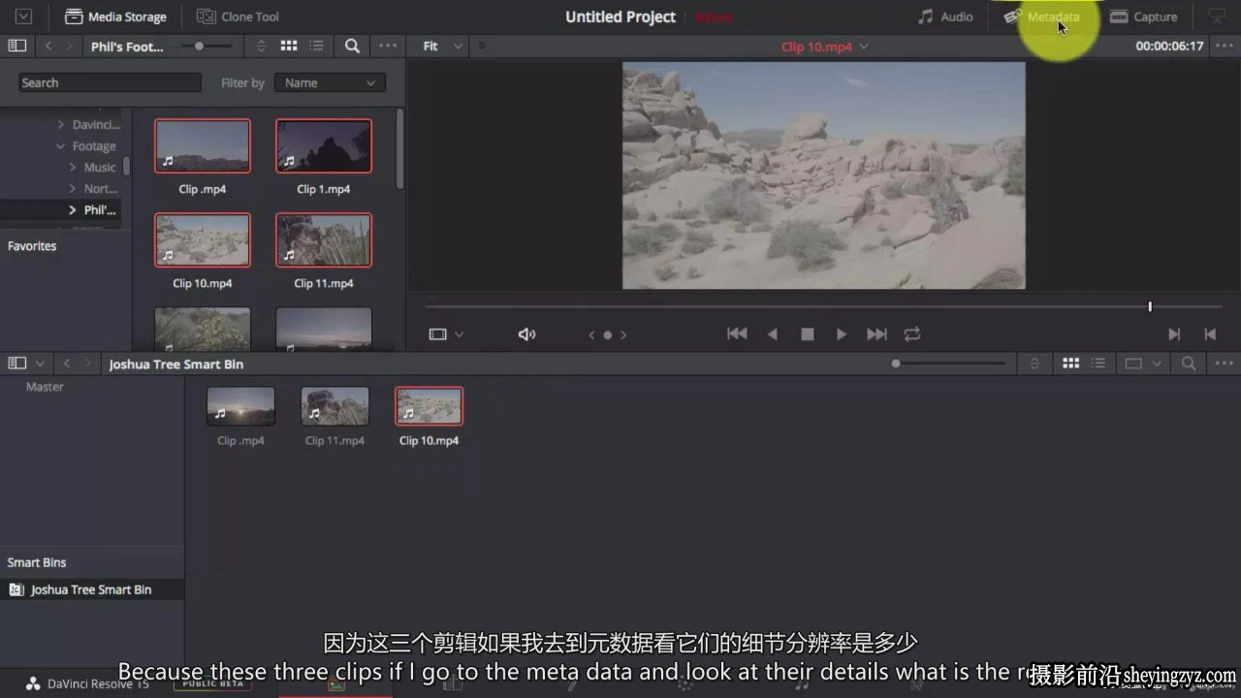Open the Metadata panel
The width and height of the screenshot is (1241, 698).
1042,16
